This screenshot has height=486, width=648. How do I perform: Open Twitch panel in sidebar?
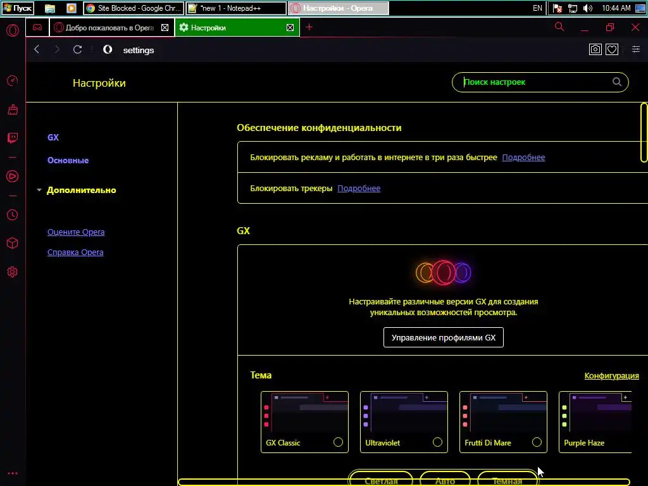[13, 137]
